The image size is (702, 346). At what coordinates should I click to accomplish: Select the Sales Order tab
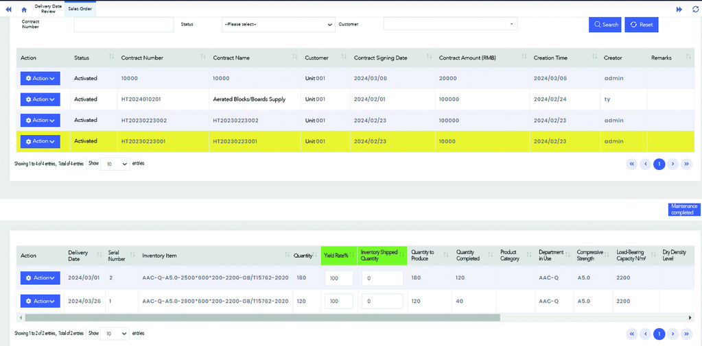[80, 9]
